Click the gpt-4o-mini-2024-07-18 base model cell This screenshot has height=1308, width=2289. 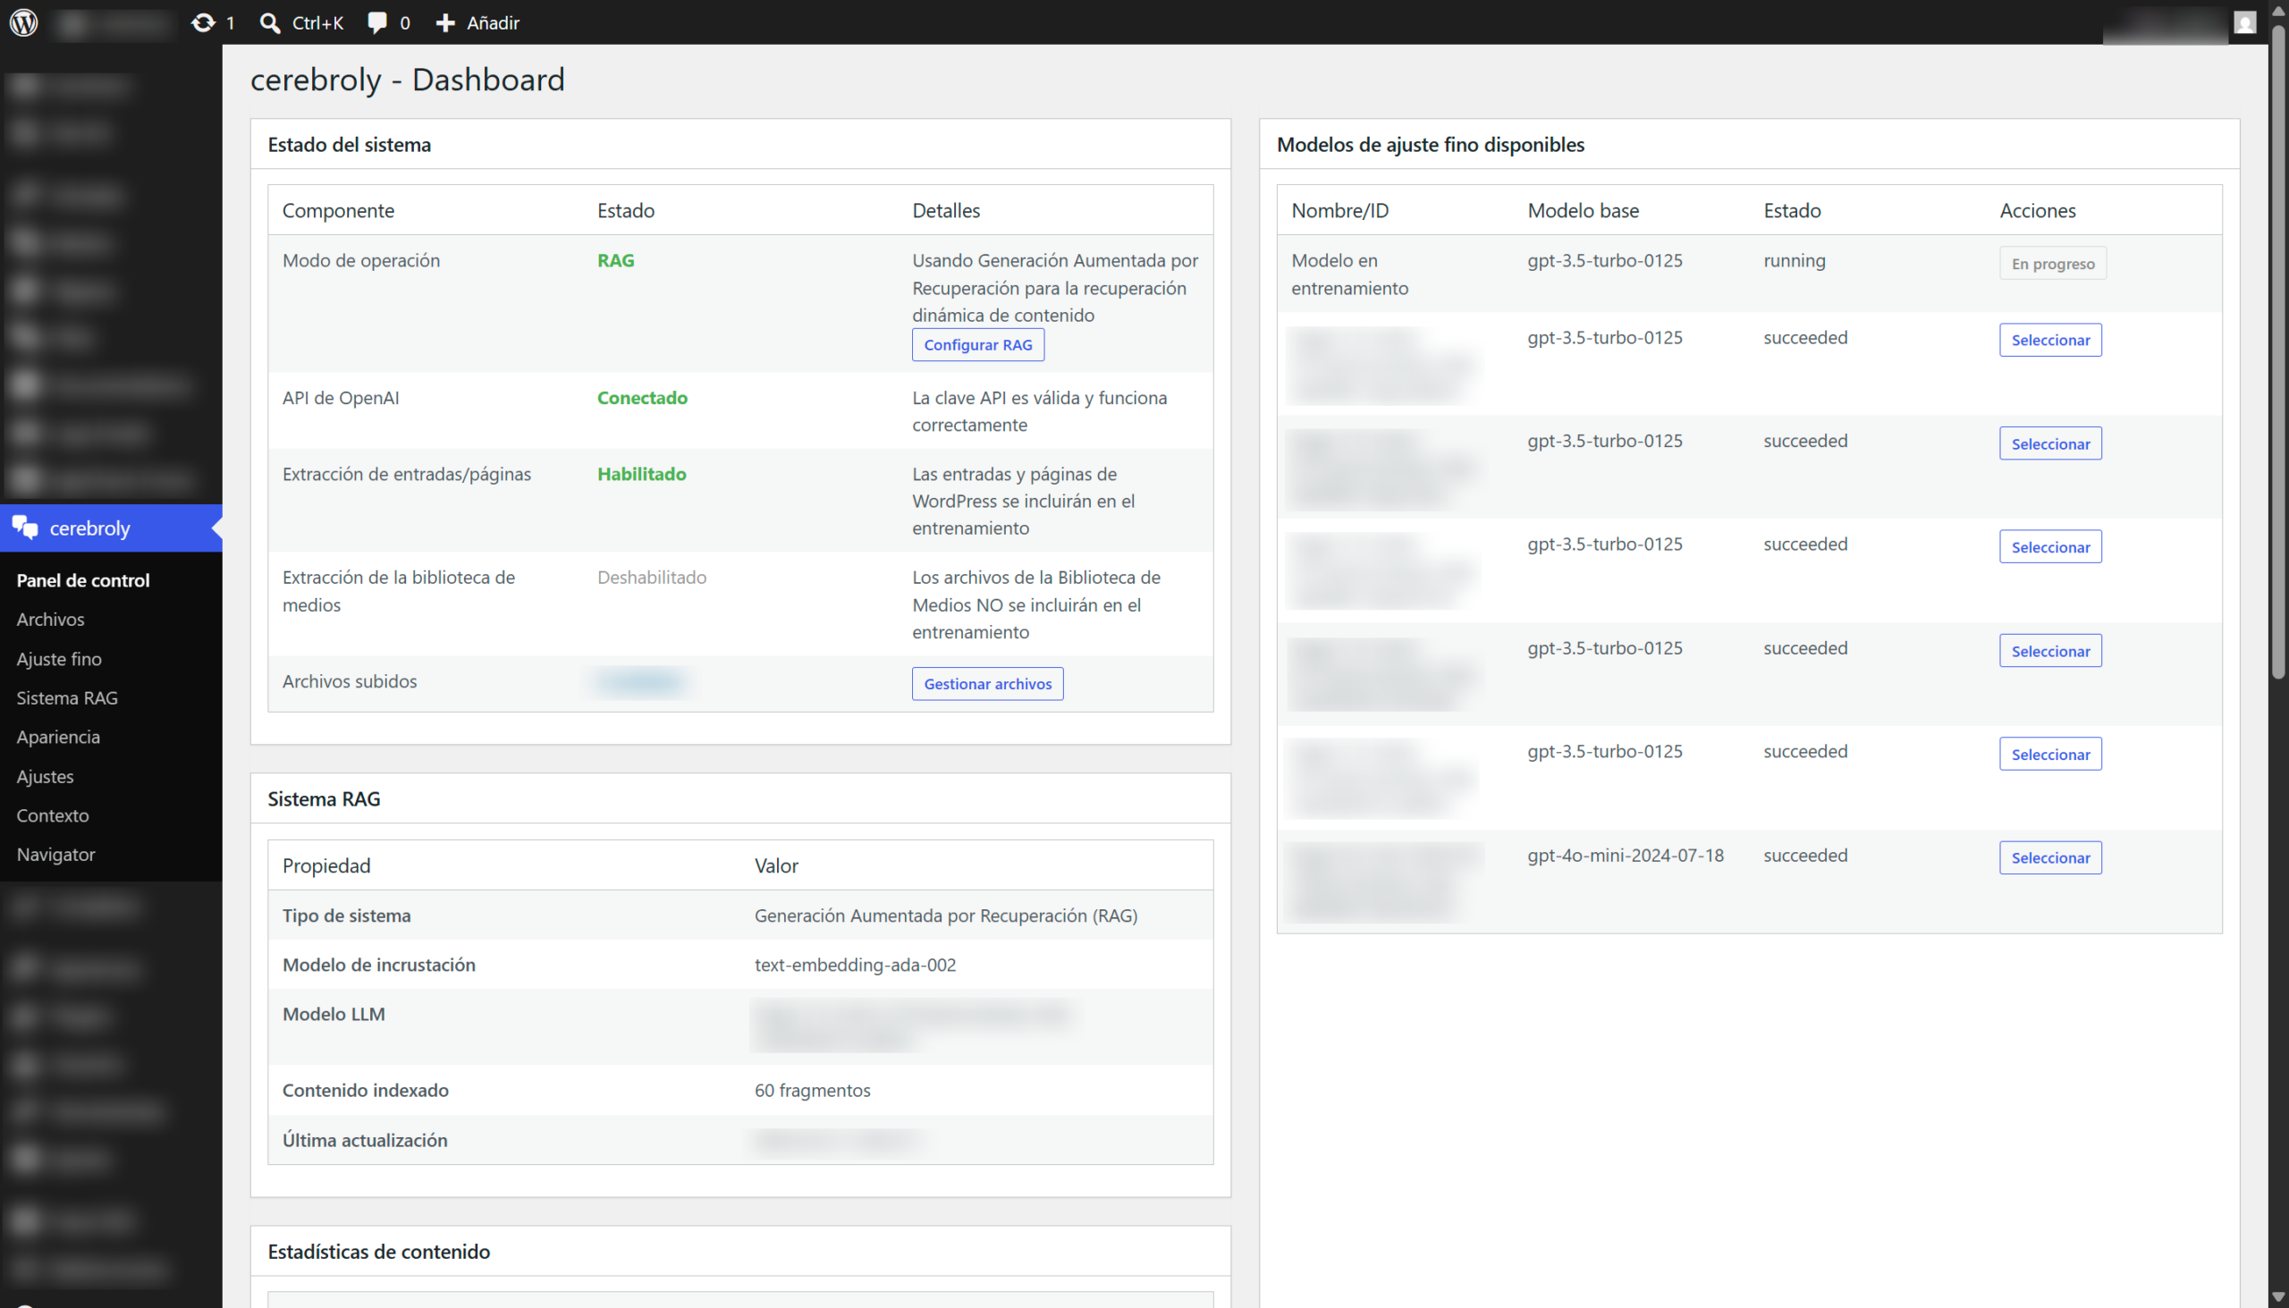click(1626, 856)
